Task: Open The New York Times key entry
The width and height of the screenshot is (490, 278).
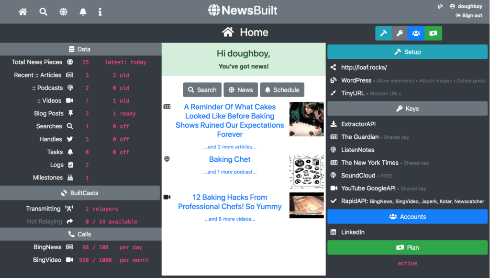Action: coord(370,163)
